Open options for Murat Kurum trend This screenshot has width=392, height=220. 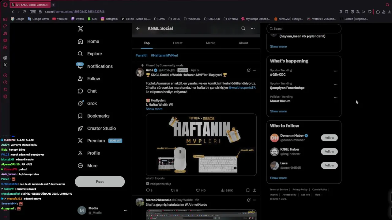click(336, 97)
